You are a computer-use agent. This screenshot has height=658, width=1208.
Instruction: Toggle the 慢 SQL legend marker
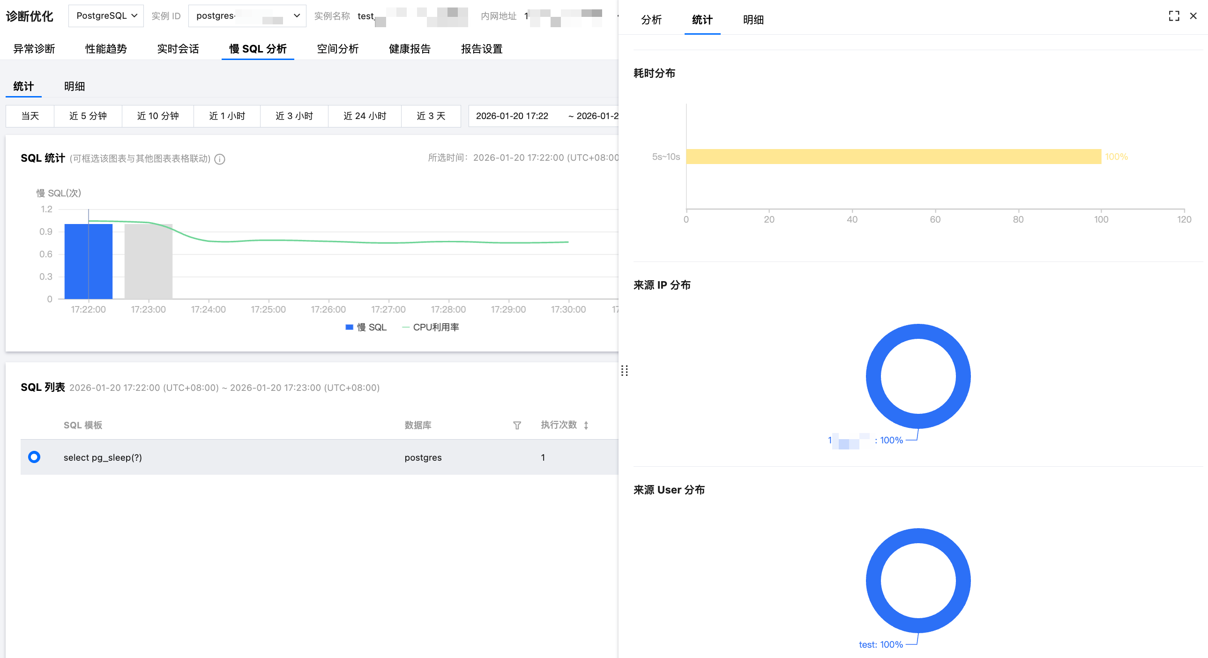coord(350,327)
